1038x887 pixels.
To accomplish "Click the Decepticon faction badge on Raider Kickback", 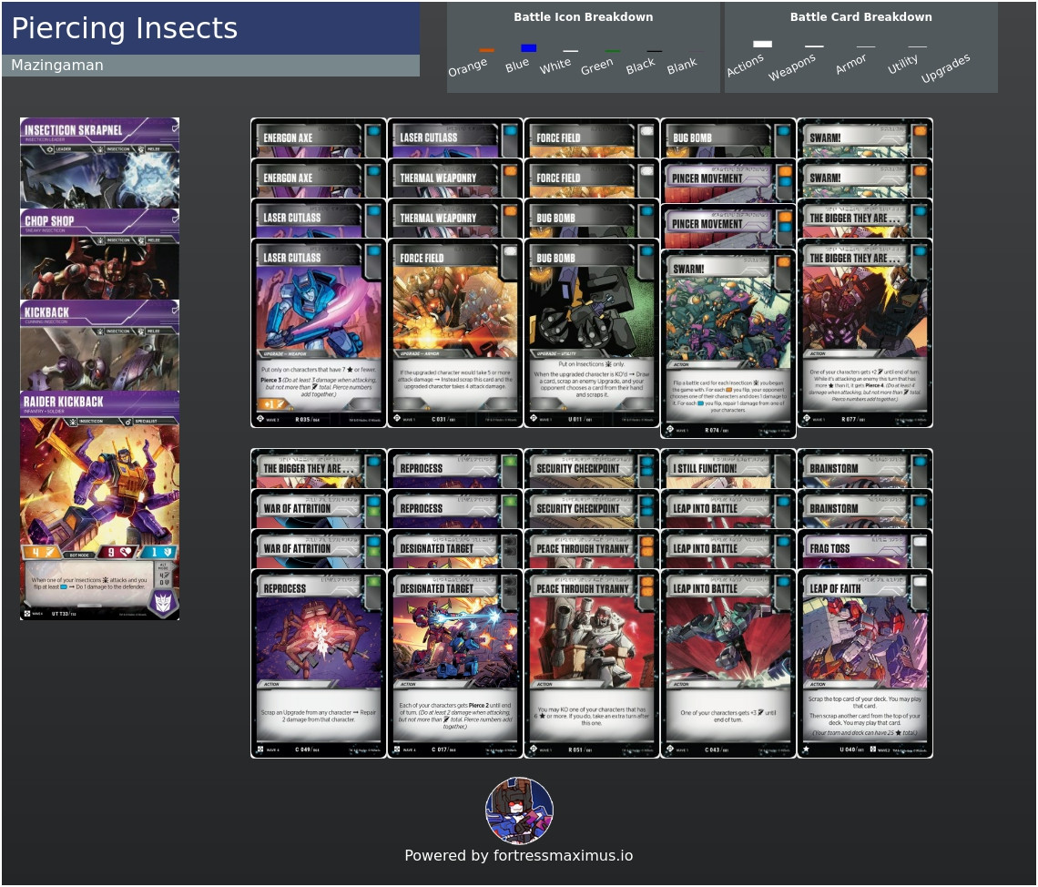I will click(163, 602).
